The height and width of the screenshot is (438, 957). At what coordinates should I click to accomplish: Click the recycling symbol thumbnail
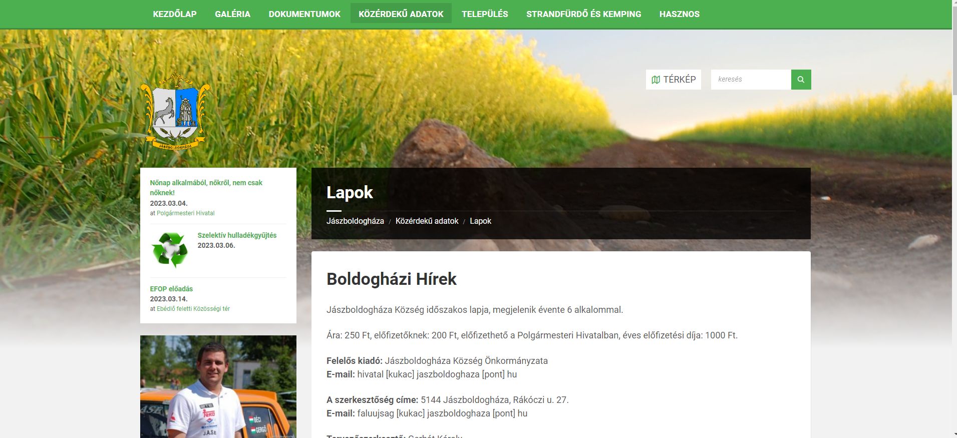[x=170, y=249]
